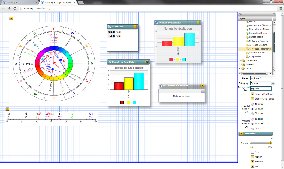284x169 pixels.
Task: Close the Planets by Exaltation widget
Action: (x=198, y=23)
